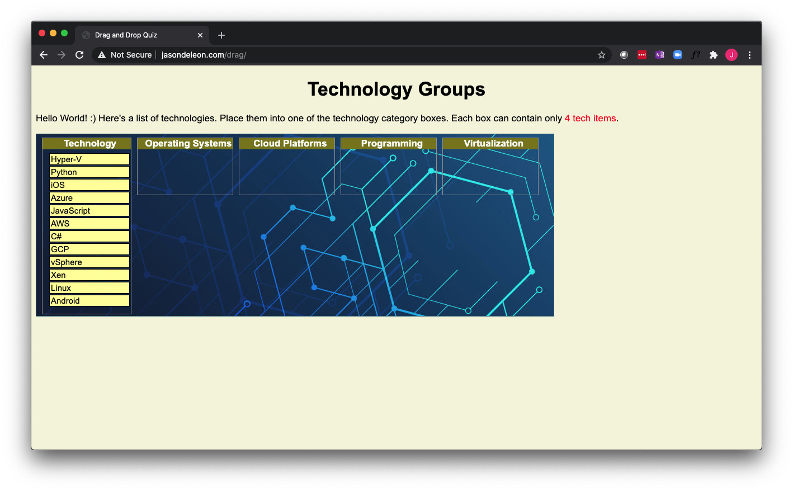This screenshot has width=793, height=491.
Task: Click the pink profile avatar
Action: tap(731, 55)
